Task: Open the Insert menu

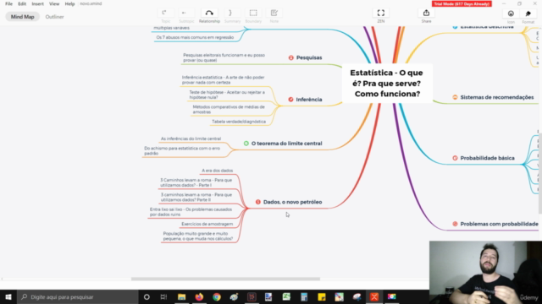Action: tap(37, 3)
